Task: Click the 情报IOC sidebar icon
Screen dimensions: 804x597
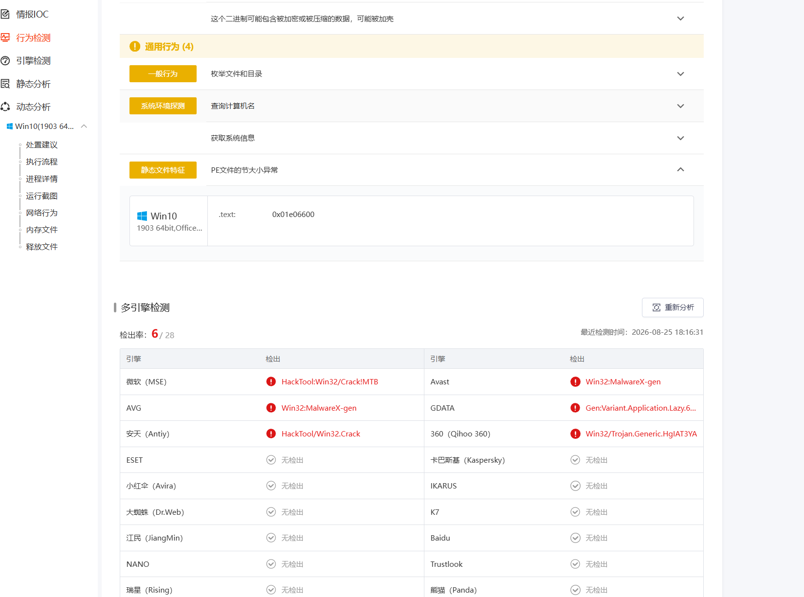Action: point(5,14)
